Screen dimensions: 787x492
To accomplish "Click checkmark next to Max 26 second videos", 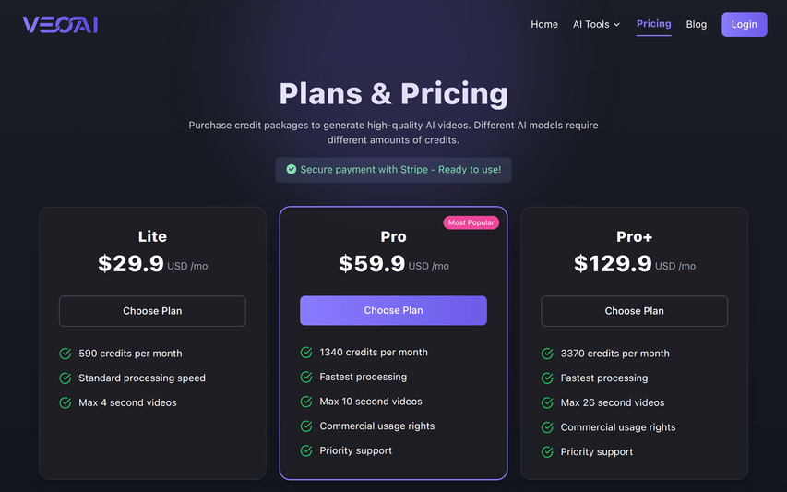I will pyautogui.click(x=547, y=402).
